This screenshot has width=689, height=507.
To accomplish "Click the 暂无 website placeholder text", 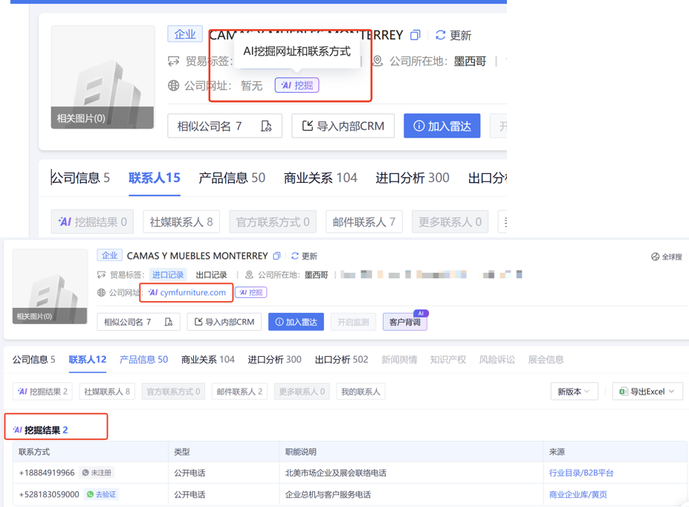I will click(252, 85).
